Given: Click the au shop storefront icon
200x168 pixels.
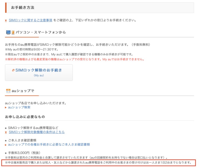Looking at the screenshot, I should point(8,91).
